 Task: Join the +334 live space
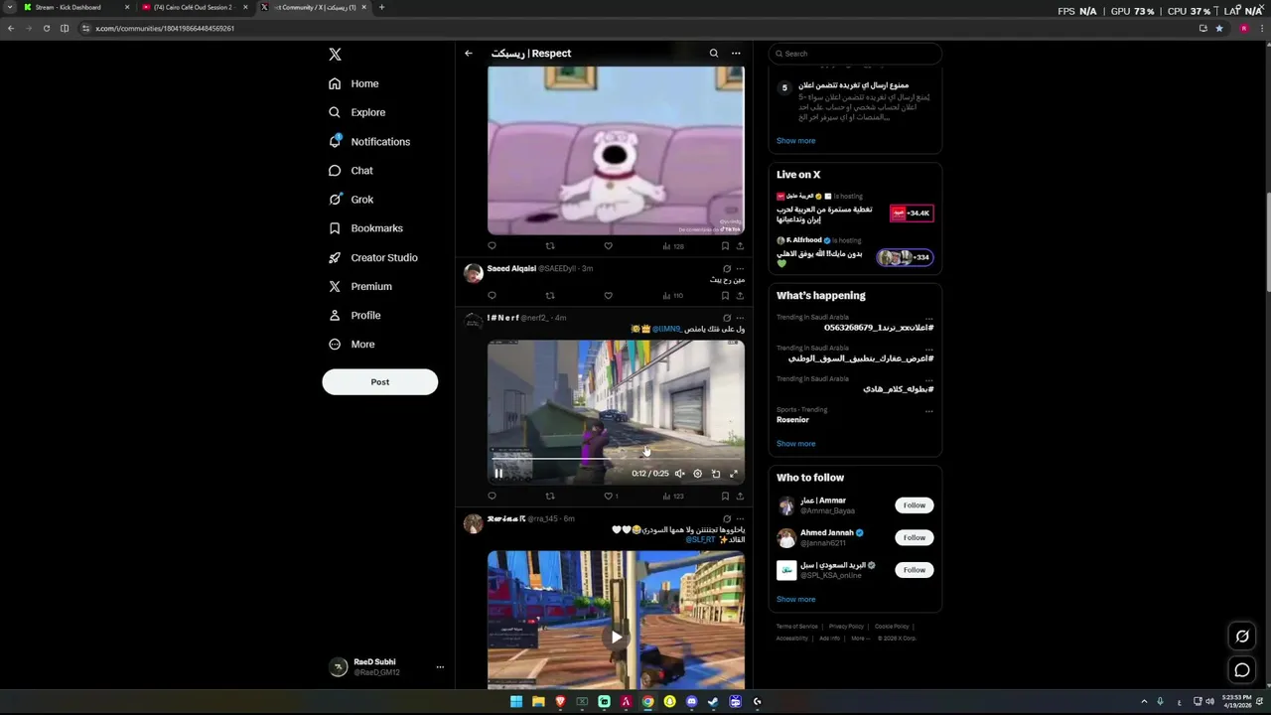click(x=906, y=257)
